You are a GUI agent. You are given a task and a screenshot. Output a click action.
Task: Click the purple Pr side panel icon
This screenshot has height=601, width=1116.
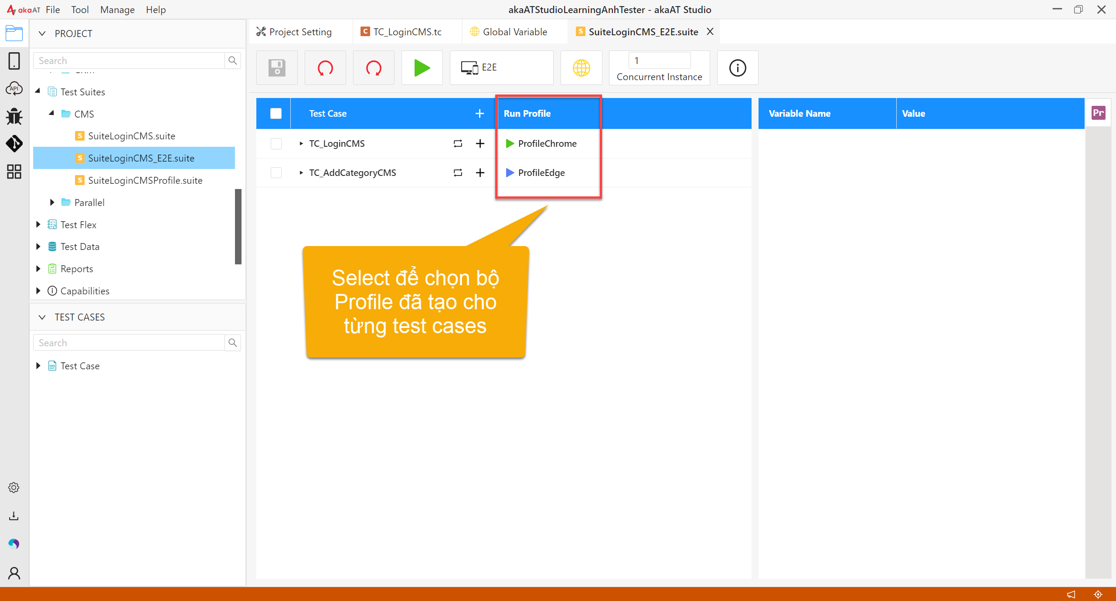(1098, 113)
